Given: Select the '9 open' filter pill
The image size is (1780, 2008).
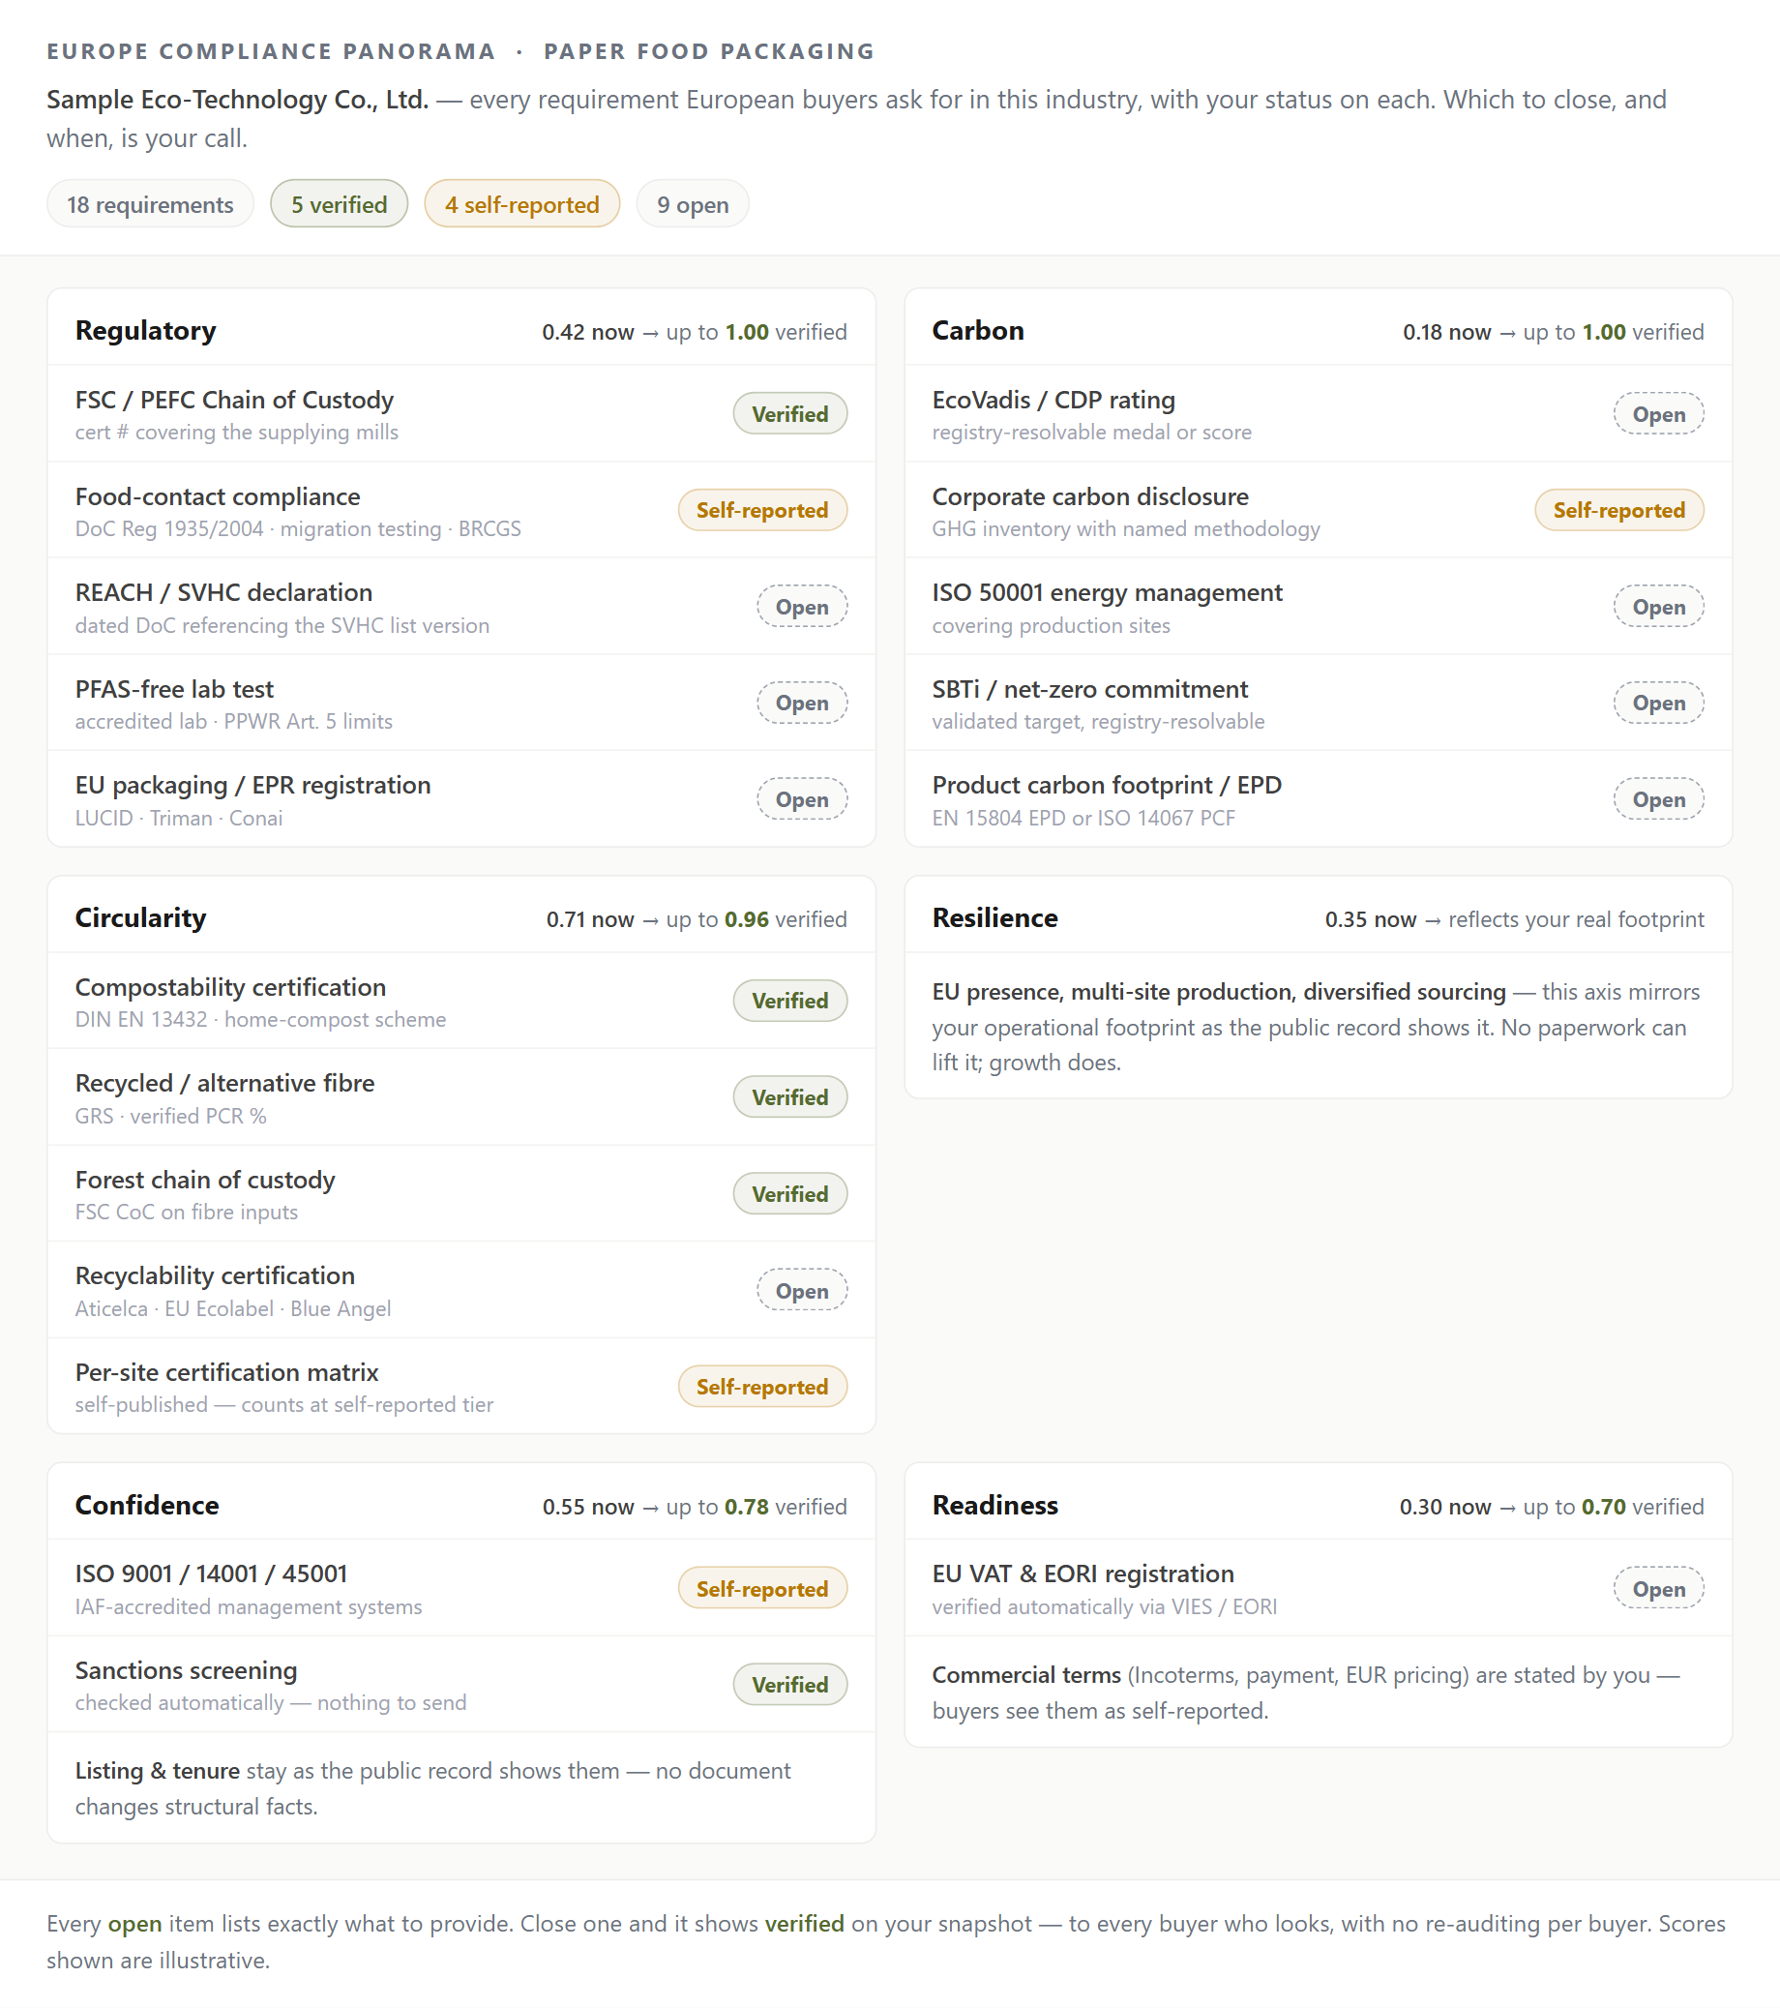Looking at the screenshot, I should point(692,204).
